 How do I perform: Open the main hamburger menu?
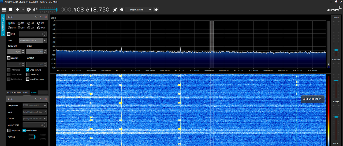point(4,10)
